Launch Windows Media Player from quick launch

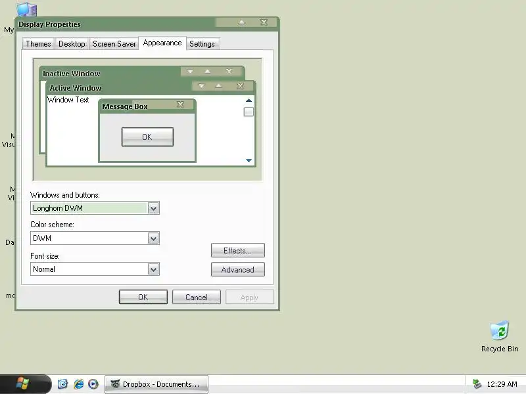coord(93,384)
